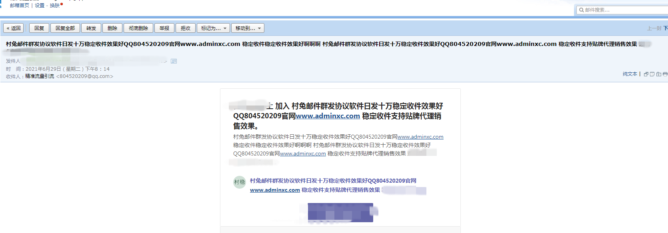The image size is (668, 233).
Task: Open 设置 settings link
Action: click(x=40, y=6)
